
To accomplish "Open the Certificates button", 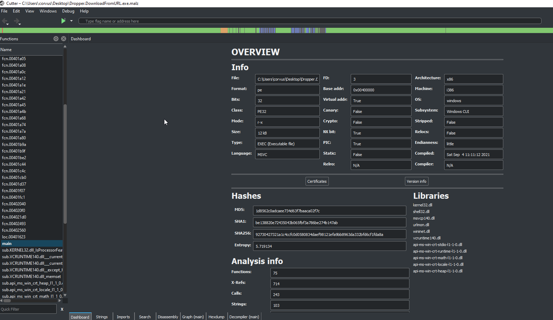I will (x=317, y=181).
